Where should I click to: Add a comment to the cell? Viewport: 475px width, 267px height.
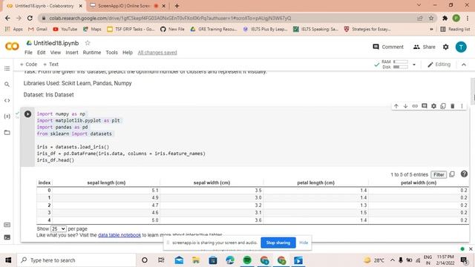[424, 106]
